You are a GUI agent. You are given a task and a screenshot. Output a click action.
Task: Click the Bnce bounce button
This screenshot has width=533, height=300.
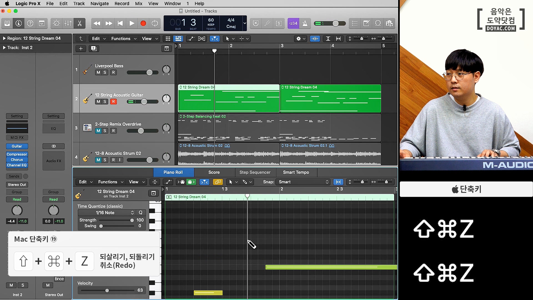click(x=59, y=279)
